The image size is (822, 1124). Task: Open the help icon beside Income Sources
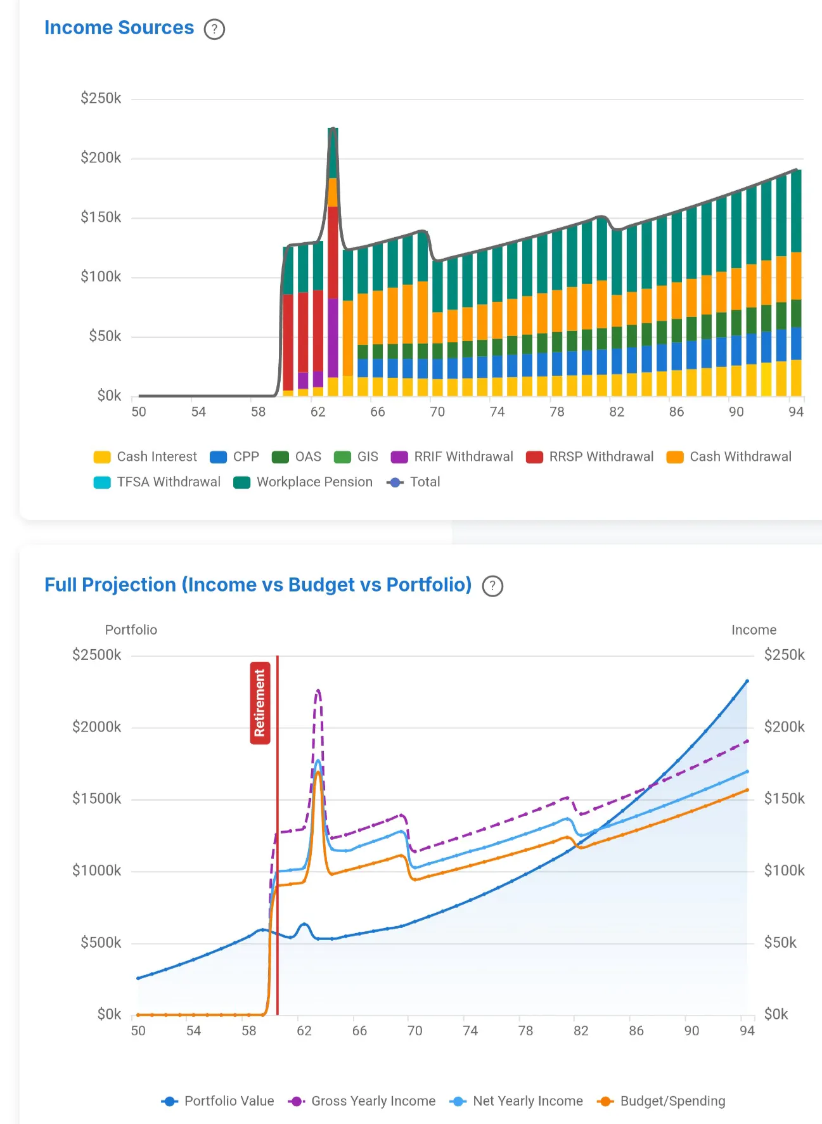point(214,29)
